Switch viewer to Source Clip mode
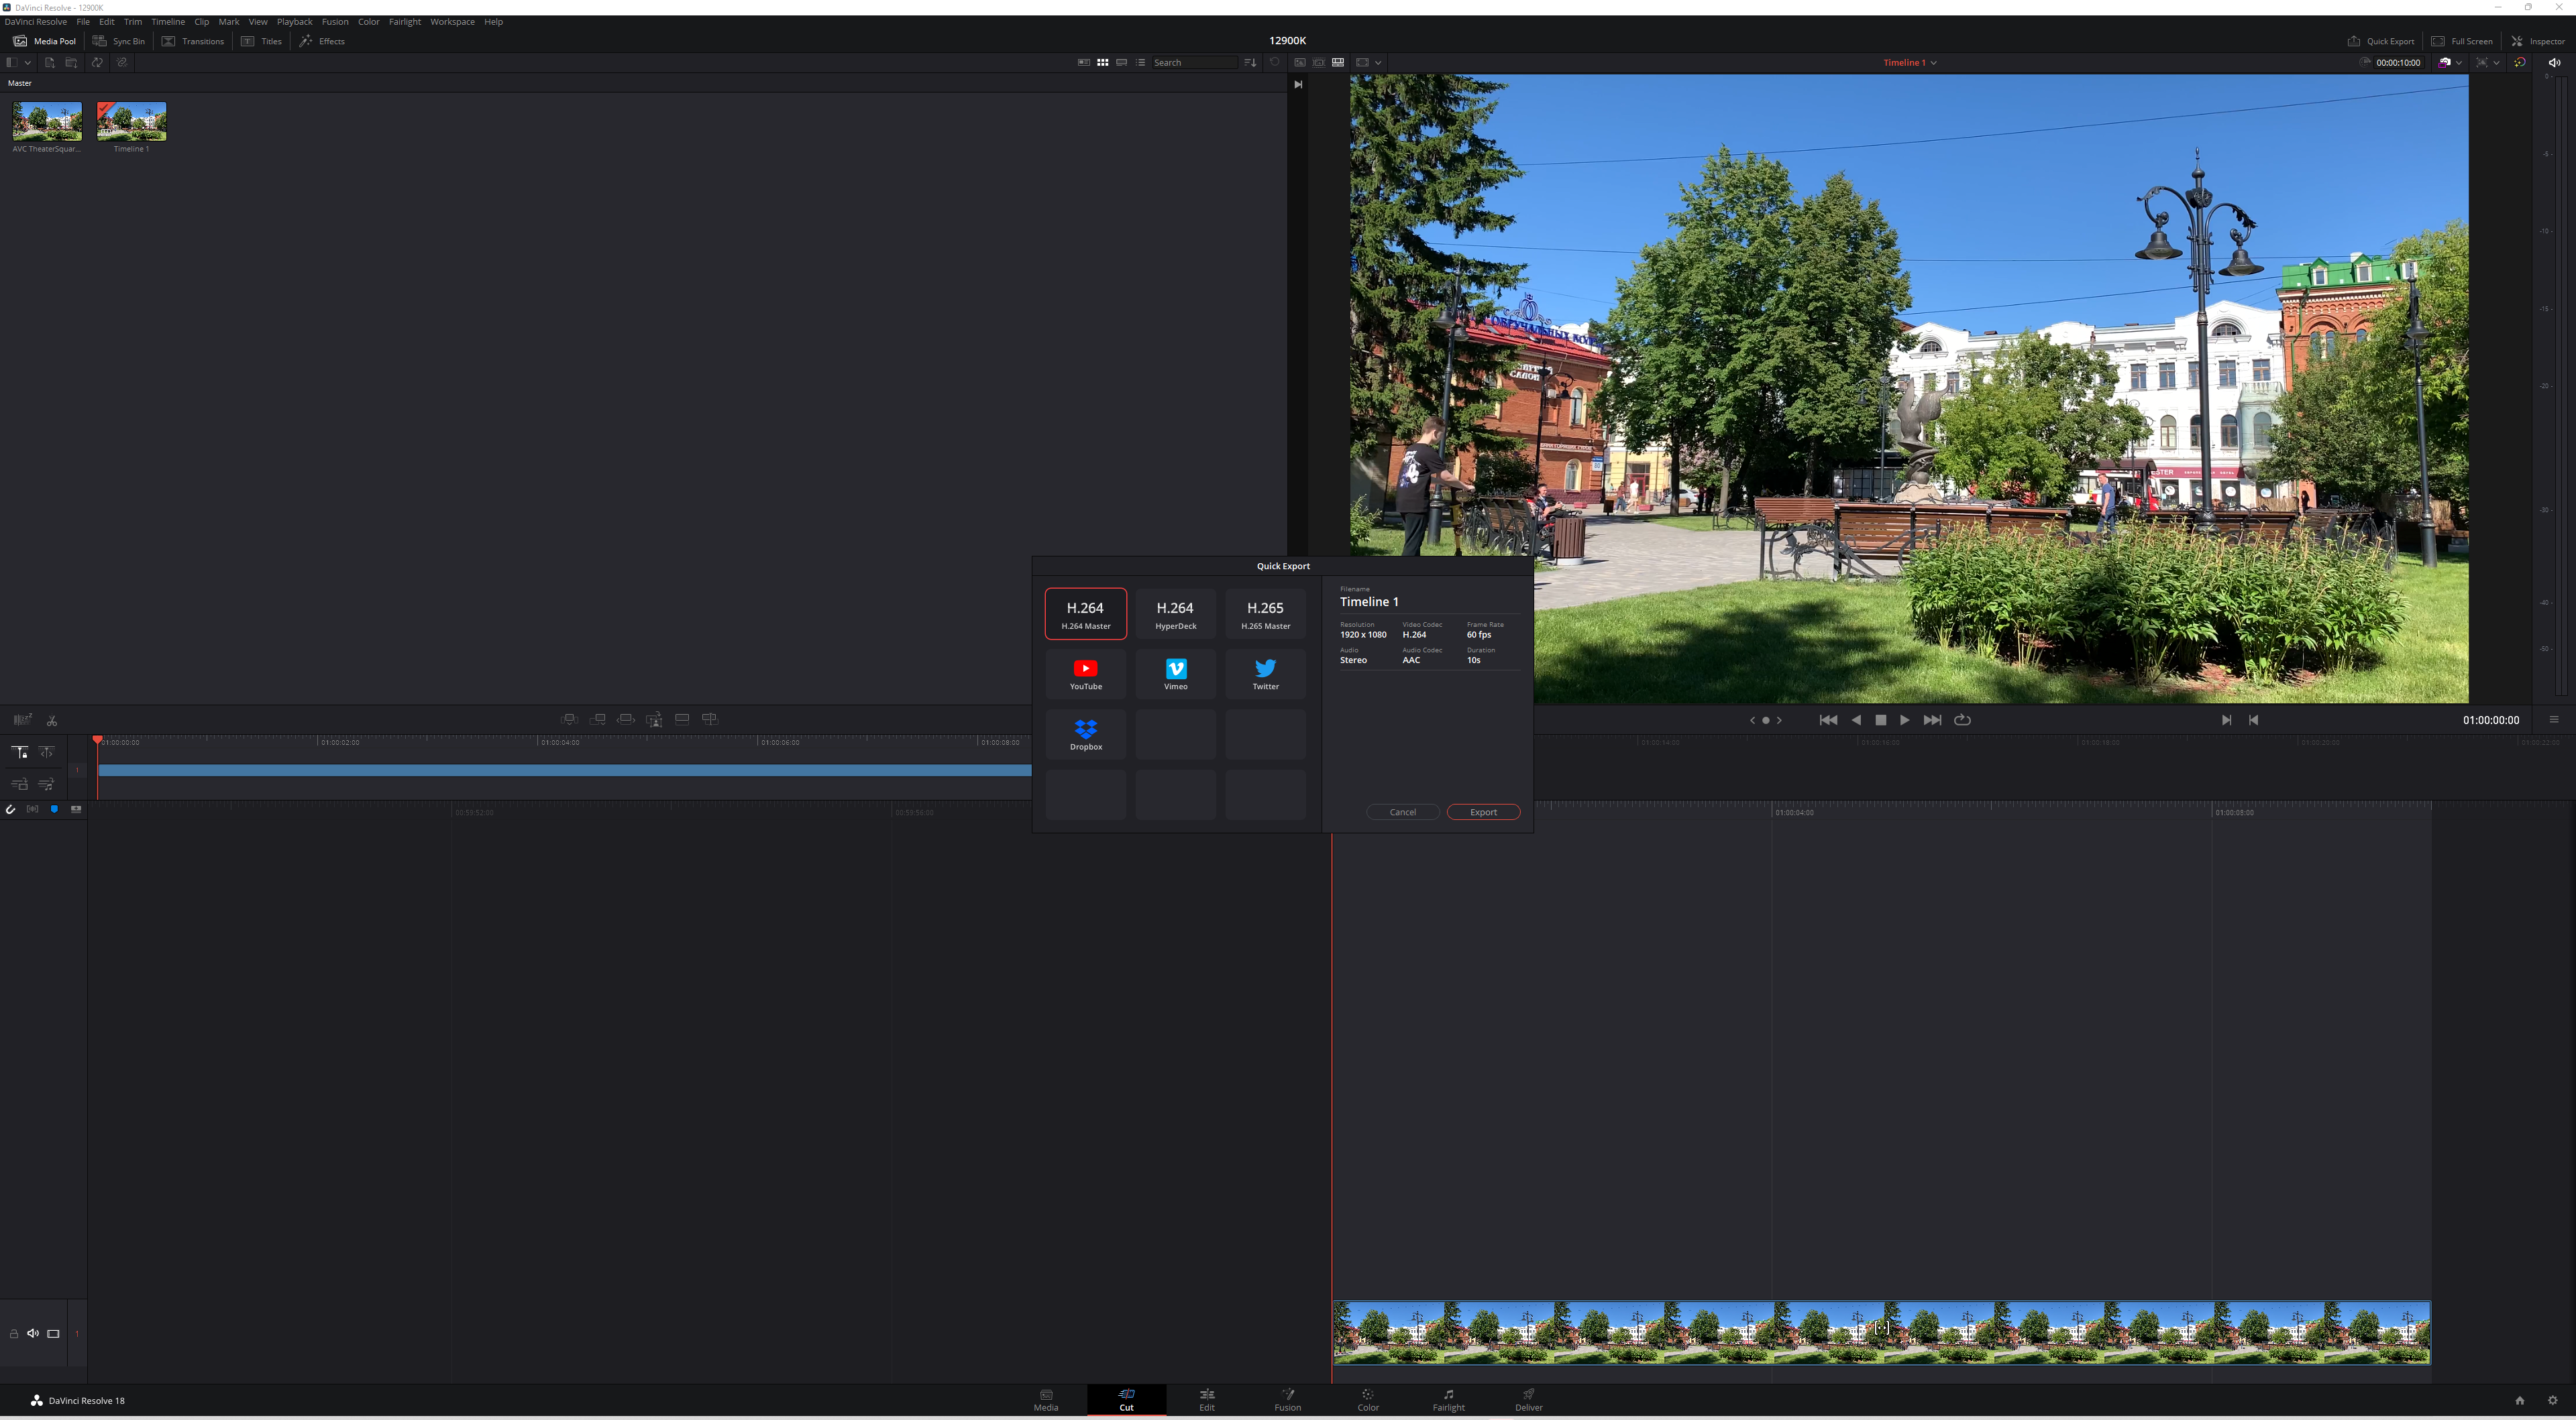Image resolution: width=2576 pixels, height=1420 pixels. coord(1299,62)
